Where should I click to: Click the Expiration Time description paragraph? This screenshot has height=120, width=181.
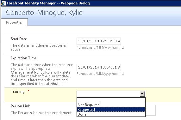[x=42, y=74]
